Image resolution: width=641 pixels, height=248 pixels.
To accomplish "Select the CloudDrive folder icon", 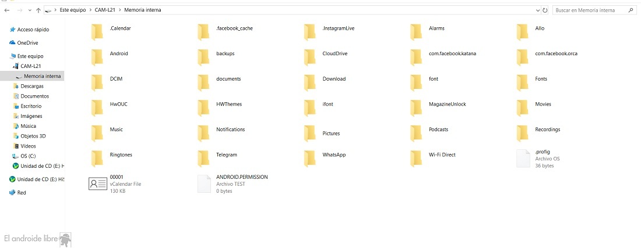I will pos(310,57).
